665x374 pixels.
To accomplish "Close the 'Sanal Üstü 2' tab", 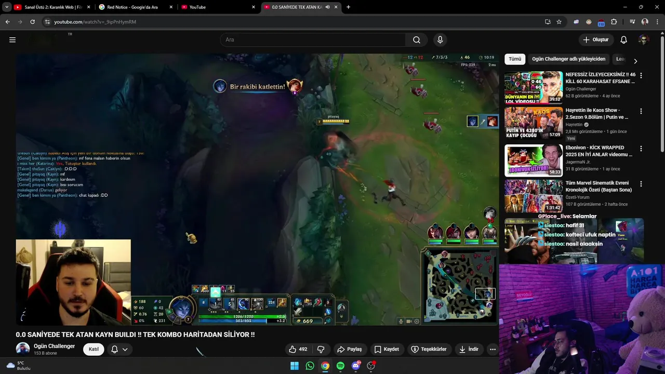I will coord(88,7).
